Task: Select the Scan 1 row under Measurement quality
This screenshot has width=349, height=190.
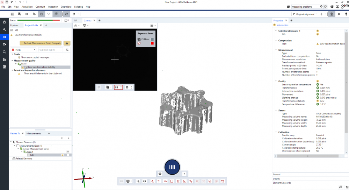Action: point(24,64)
